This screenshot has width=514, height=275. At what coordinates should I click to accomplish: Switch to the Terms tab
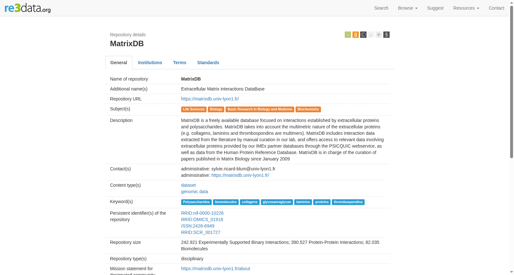[x=180, y=63]
